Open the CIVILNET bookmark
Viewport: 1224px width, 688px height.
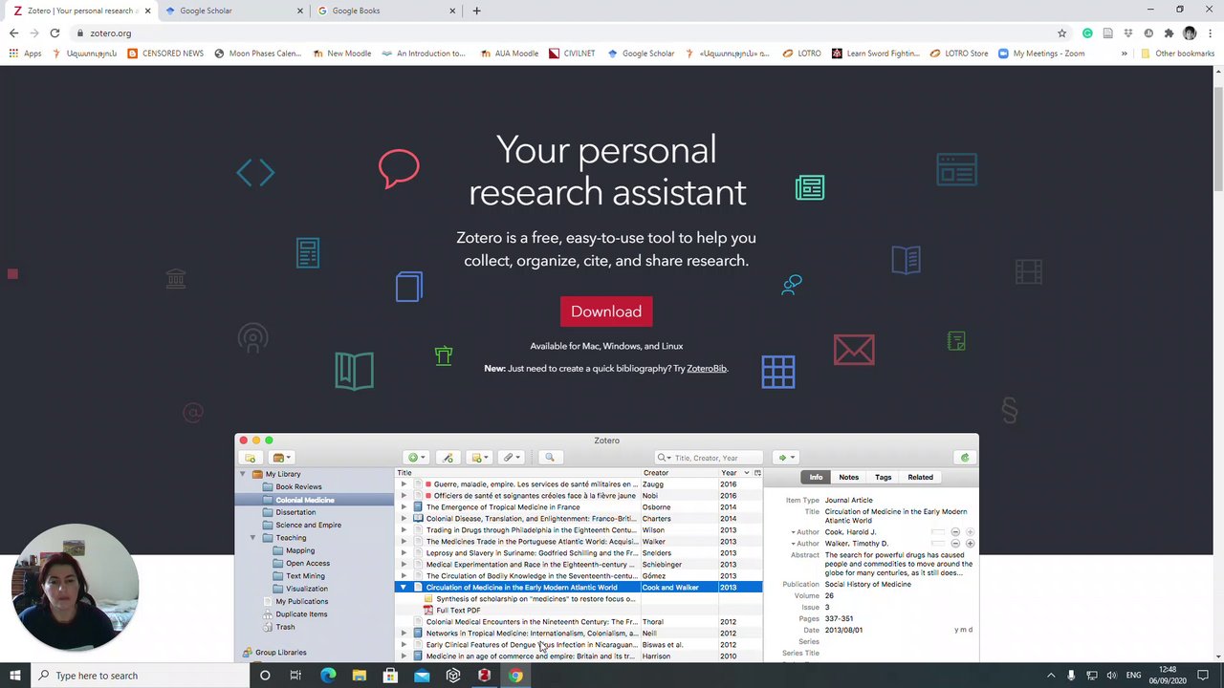tap(572, 54)
